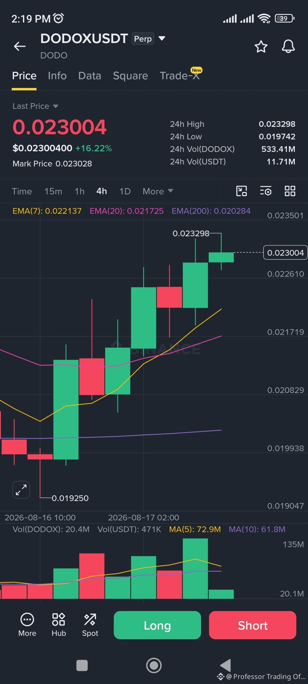308x684 pixels.
Task: Tap the green Long button
Action: click(x=157, y=625)
